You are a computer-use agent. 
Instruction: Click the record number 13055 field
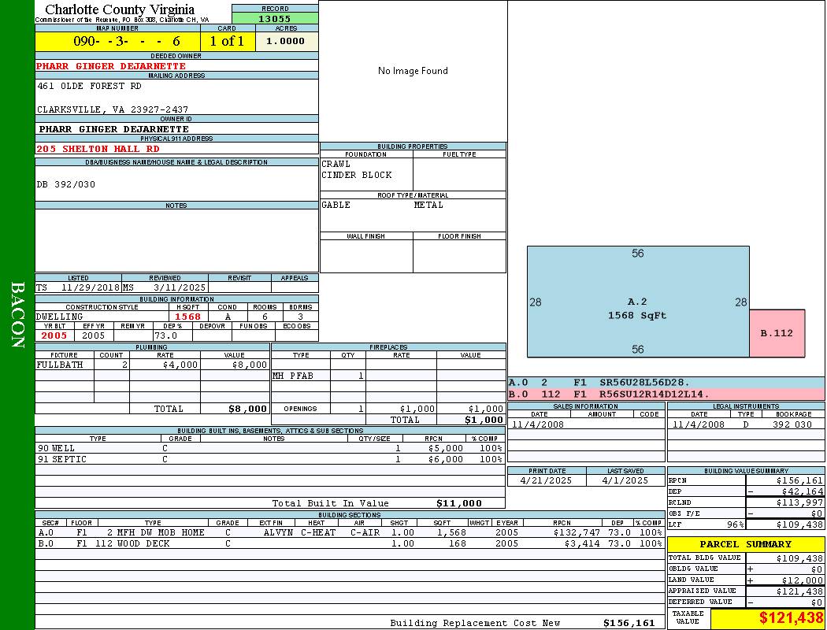(x=275, y=19)
